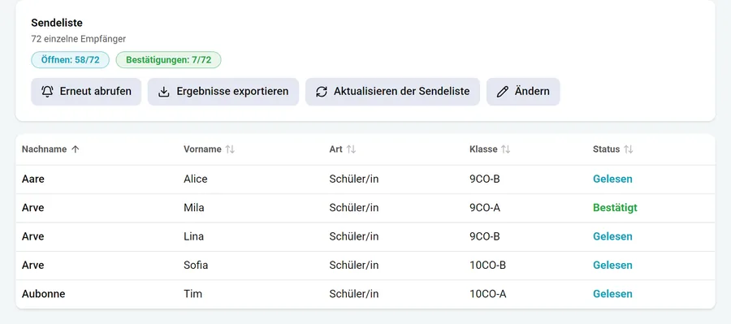731x324 pixels.
Task: Click the refresh arrows icon for Sendeliste
Action: tap(321, 92)
